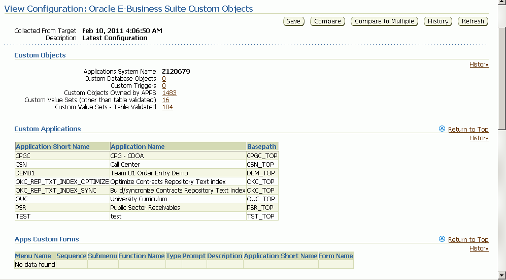Click the Type column header
Viewport: 506px width, 280px height.
point(174,256)
